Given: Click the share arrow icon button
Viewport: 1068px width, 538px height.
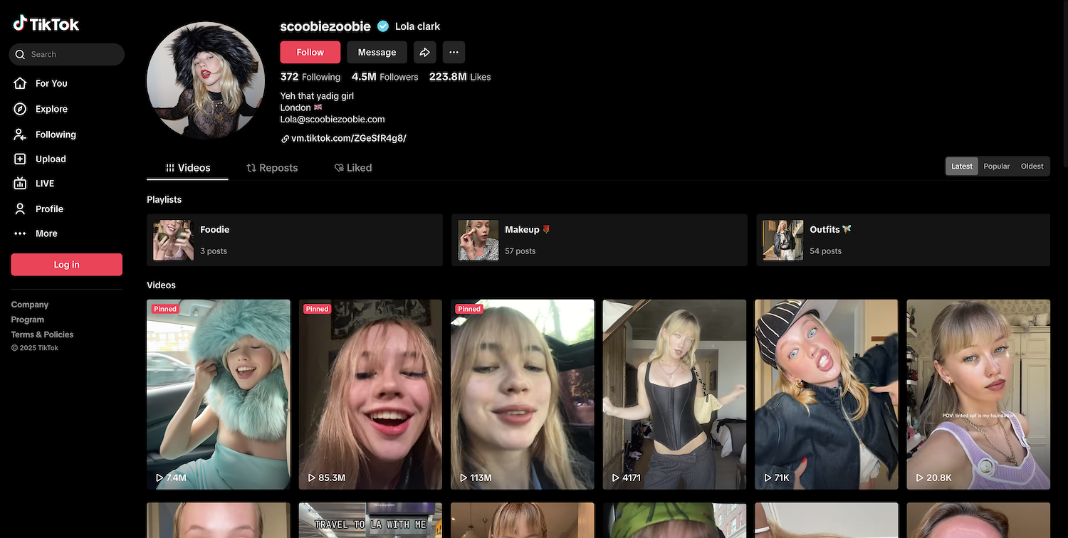Looking at the screenshot, I should point(424,52).
